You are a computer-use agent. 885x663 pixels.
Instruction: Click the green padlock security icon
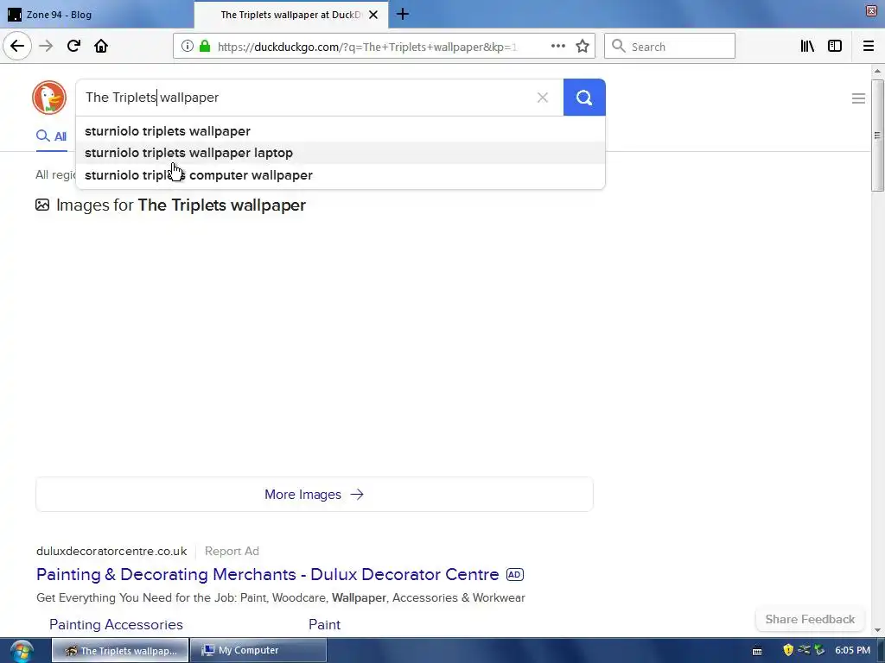205,47
